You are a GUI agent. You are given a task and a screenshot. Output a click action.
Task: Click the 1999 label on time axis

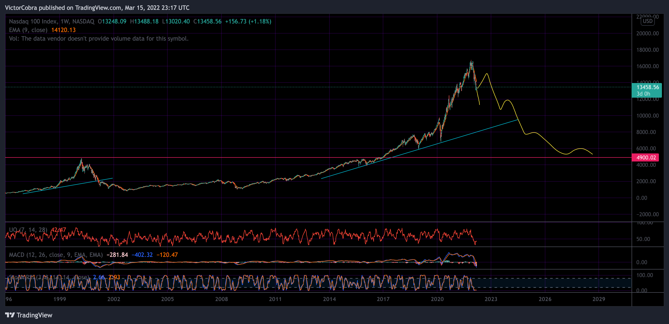(60, 299)
